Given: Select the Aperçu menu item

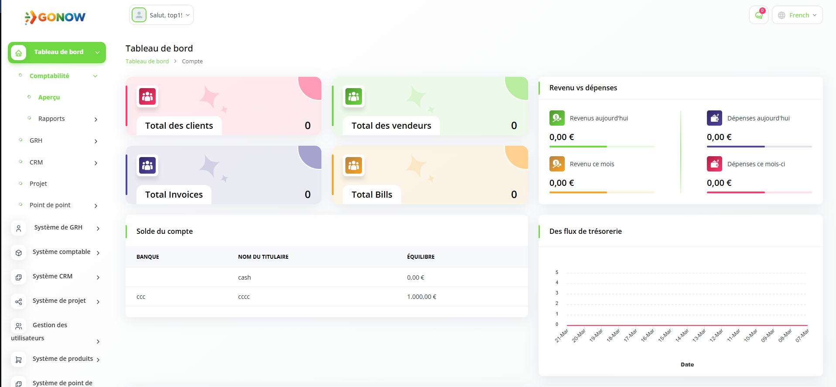Looking at the screenshot, I should click(49, 97).
